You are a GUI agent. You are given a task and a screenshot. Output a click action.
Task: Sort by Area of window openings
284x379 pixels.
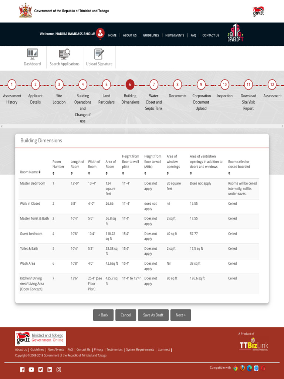tap(168, 173)
